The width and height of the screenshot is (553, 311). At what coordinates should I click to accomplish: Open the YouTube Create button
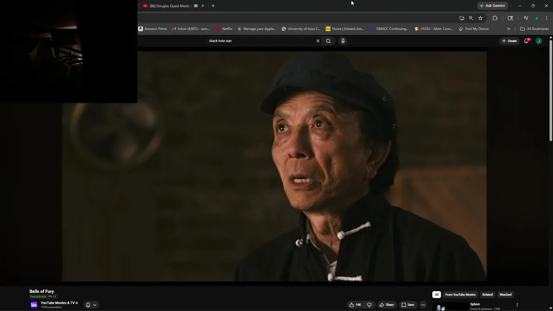tap(509, 41)
